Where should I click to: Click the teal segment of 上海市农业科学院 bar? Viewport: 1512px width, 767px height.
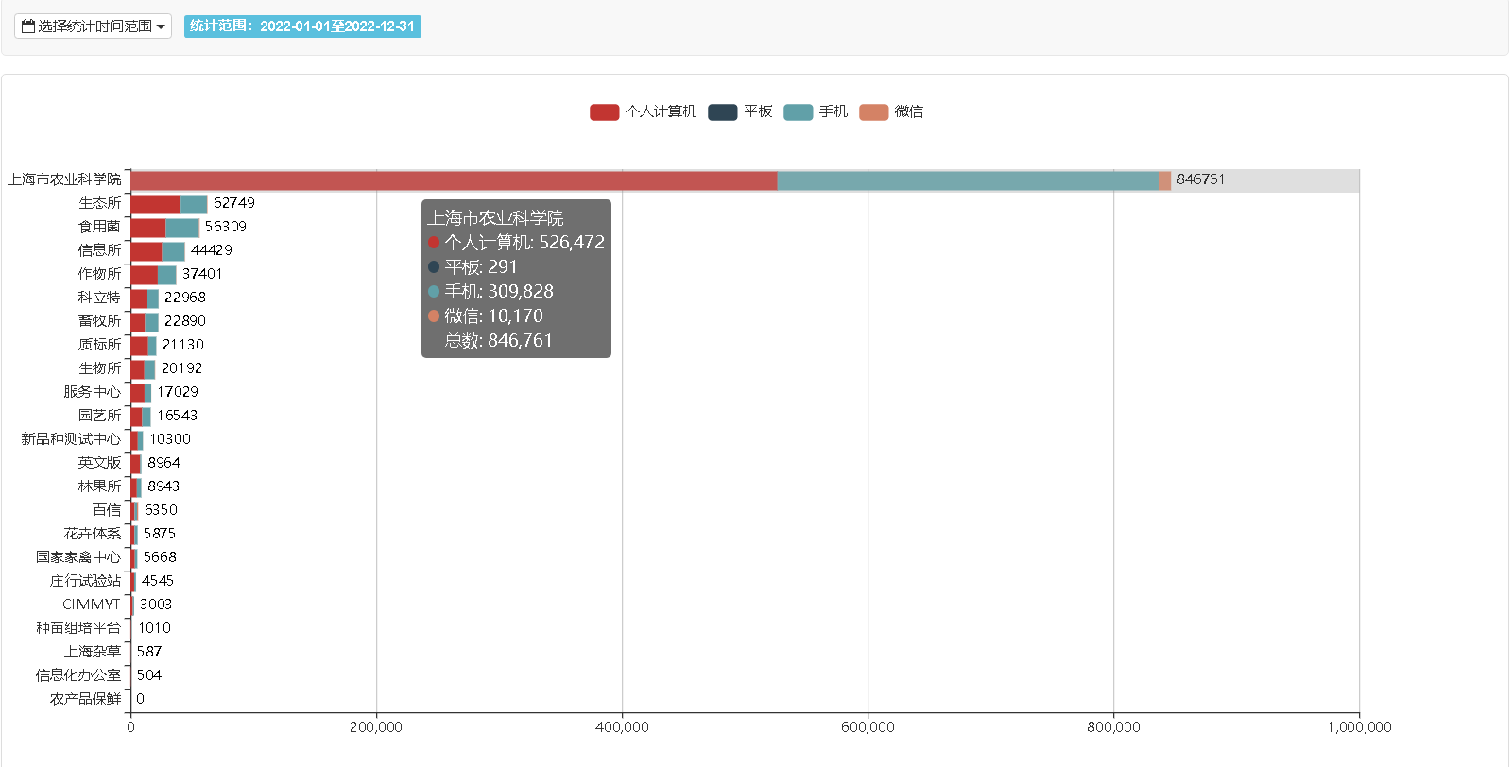click(967, 180)
